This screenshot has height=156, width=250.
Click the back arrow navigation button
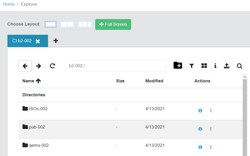(x=25, y=66)
